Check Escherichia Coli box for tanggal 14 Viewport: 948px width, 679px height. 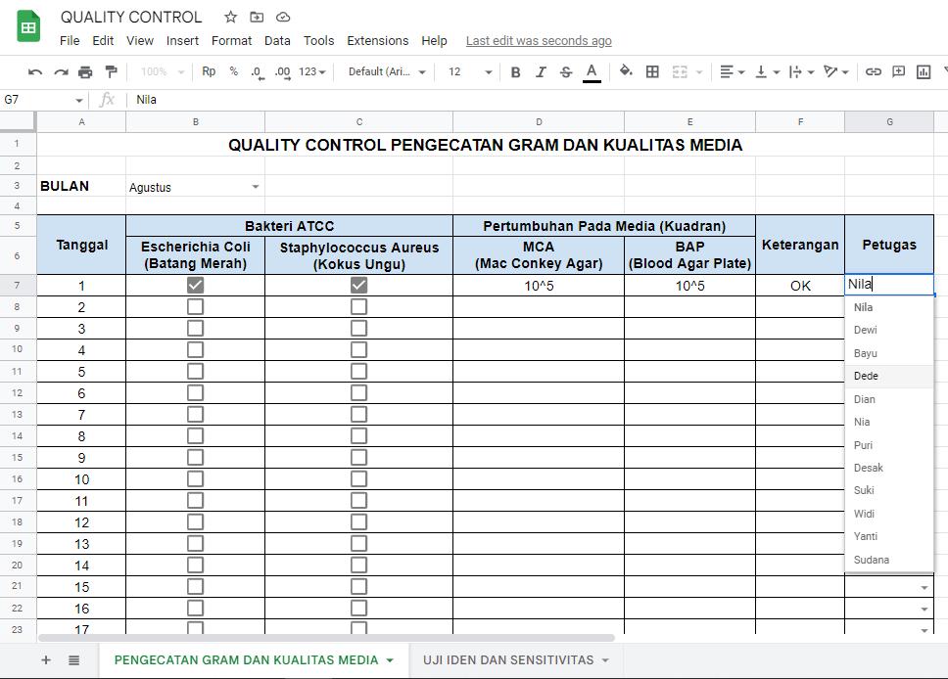click(195, 565)
